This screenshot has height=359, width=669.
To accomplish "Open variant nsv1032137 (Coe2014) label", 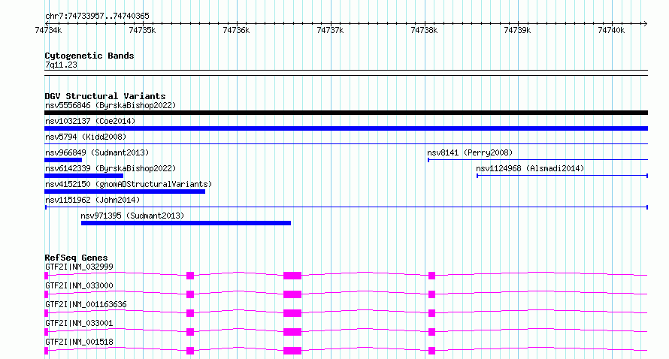I will click(90, 121).
